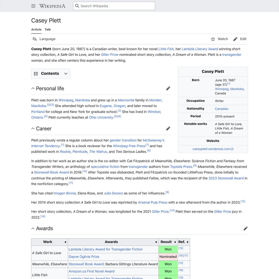Expand the Contents dropdown
Image resolution: width=279 pixels, height=279 pixels.
(66, 74)
